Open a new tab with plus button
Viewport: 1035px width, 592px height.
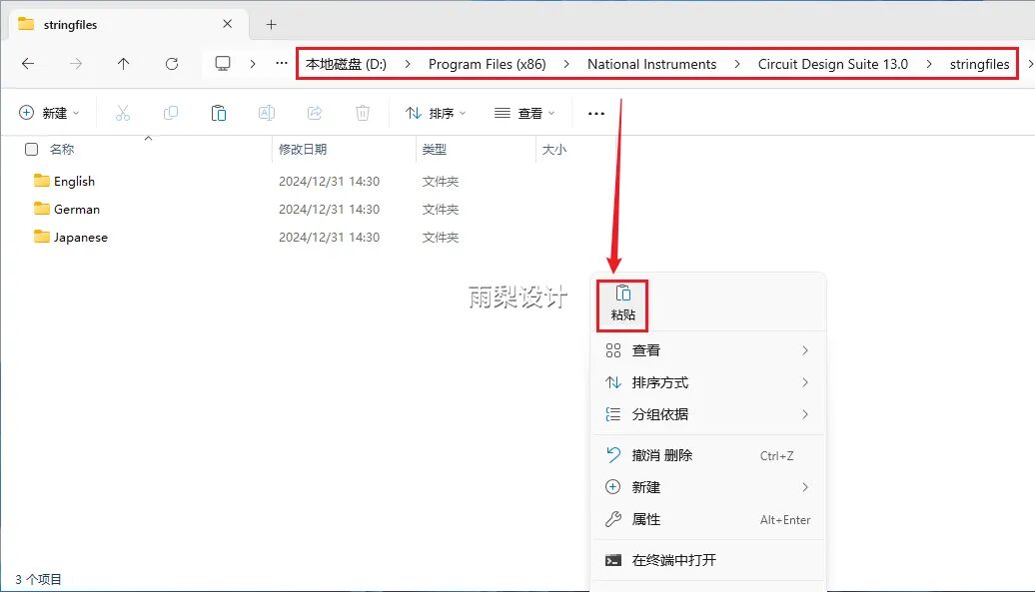271,24
